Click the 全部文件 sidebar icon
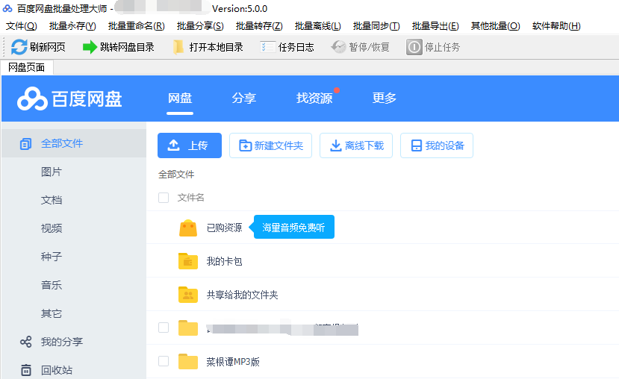This screenshot has width=619, height=379. pos(25,144)
